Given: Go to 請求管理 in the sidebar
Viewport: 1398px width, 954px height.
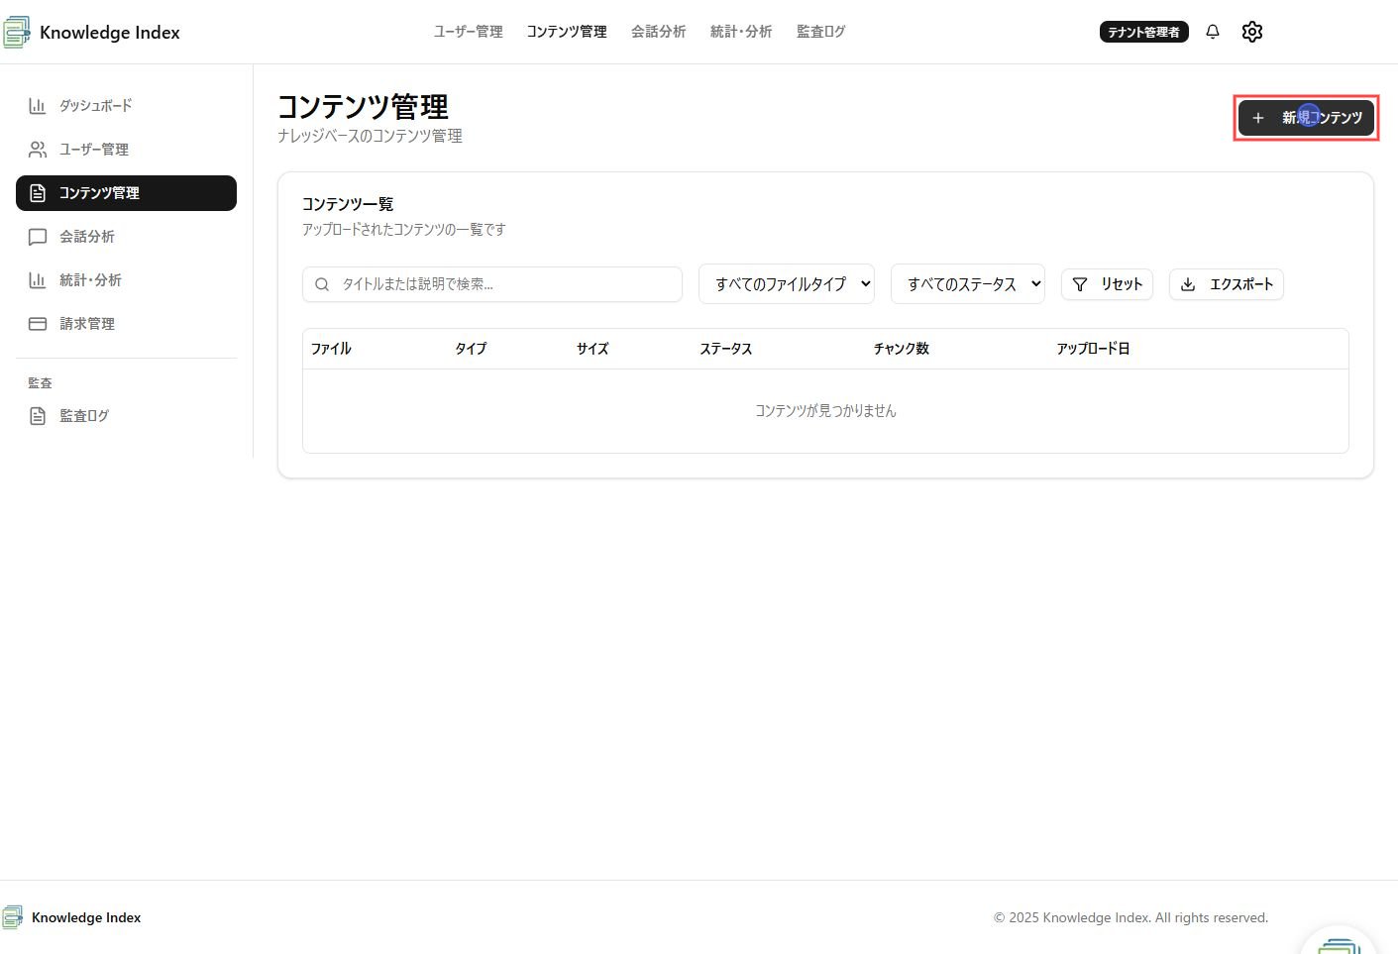Looking at the screenshot, I should coord(126,324).
